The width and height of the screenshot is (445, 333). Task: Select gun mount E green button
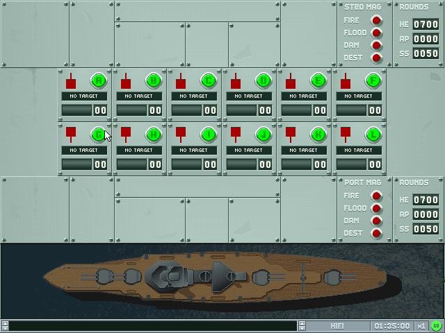point(318,80)
